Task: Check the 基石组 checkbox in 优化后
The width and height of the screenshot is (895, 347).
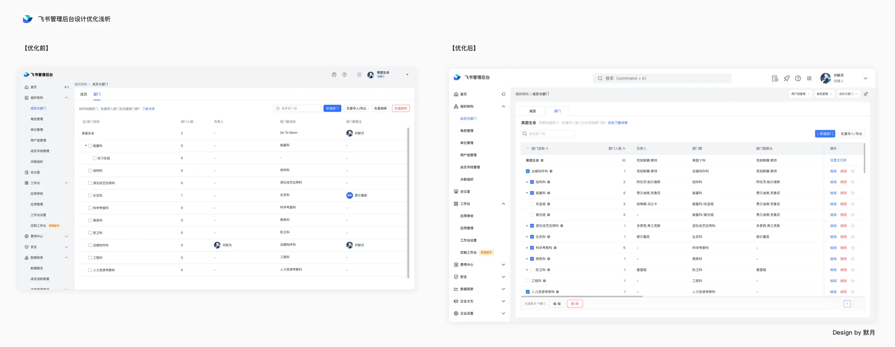Action: click(x=531, y=215)
